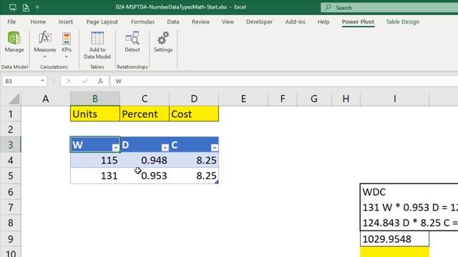The image size is (458, 257).
Task: Open the D column filter dropdown
Action: click(x=165, y=148)
